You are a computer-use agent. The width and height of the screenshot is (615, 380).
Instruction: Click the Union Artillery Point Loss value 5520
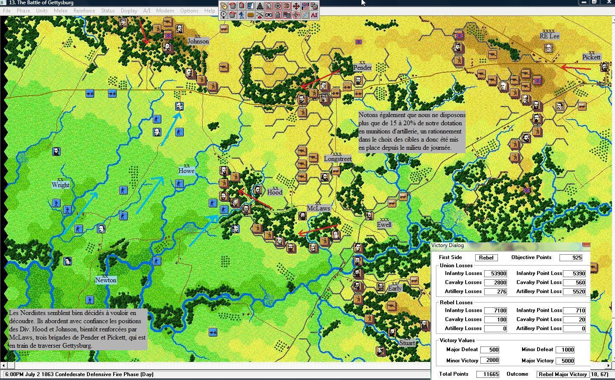[575, 292]
